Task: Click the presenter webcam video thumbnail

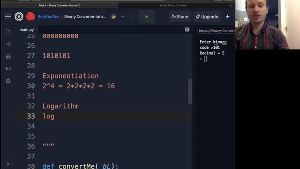Action: tap(267, 24)
